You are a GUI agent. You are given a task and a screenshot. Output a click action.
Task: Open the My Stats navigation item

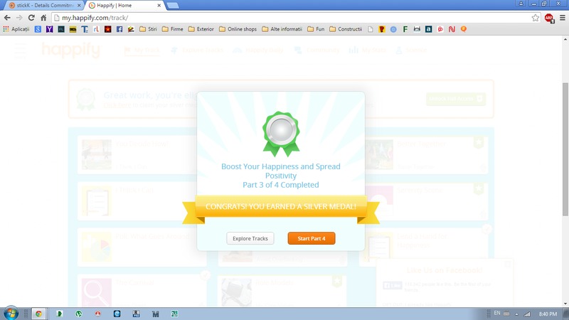click(367, 50)
